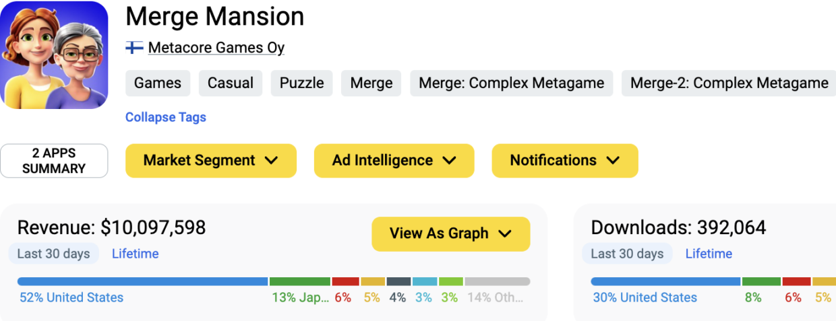The image size is (836, 321).
Task: Collapse the tags list
Action: 166,117
